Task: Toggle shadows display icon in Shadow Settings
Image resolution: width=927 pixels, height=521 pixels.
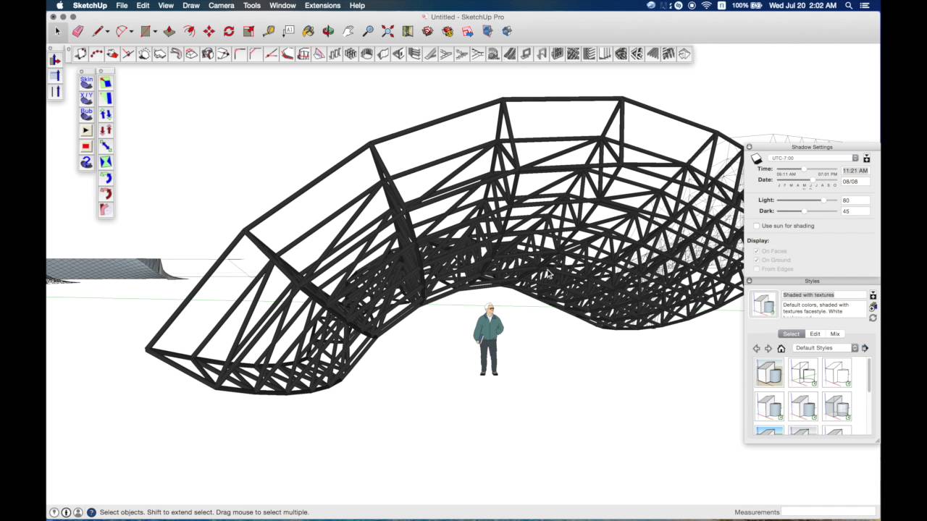Action: click(757, 158)
